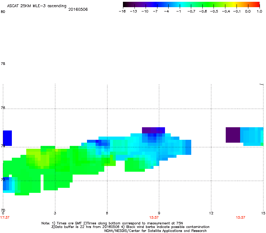
Task: Click the 'ASCAT 25KM MLE-3 ascending' title text
Action: click(37, 6)
